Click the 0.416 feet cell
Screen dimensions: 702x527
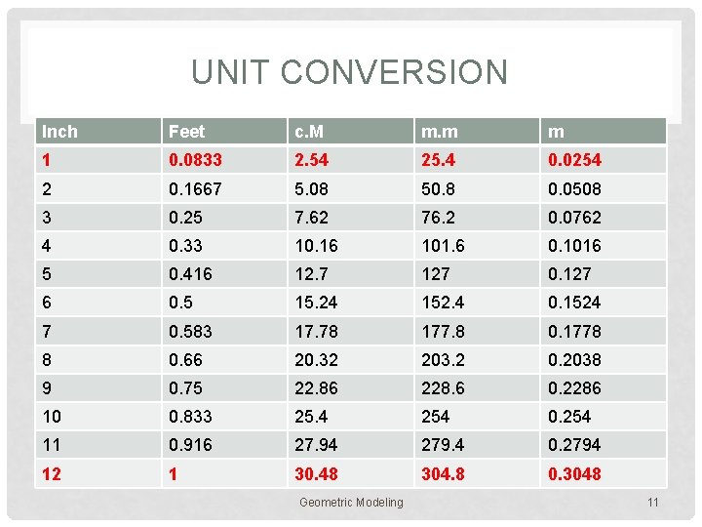pos(189,274)
